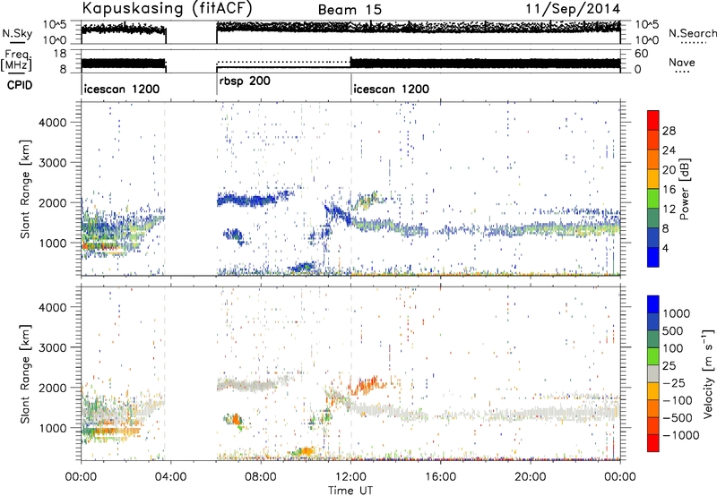Image resolution: width=717 pixels, height=496 pixels.
Task: Click the 12:00 time tick label
Action: [350, 477]
